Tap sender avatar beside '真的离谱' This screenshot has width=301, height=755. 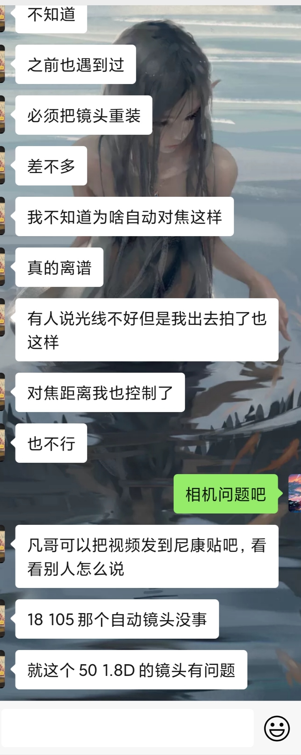pos(2,267)
